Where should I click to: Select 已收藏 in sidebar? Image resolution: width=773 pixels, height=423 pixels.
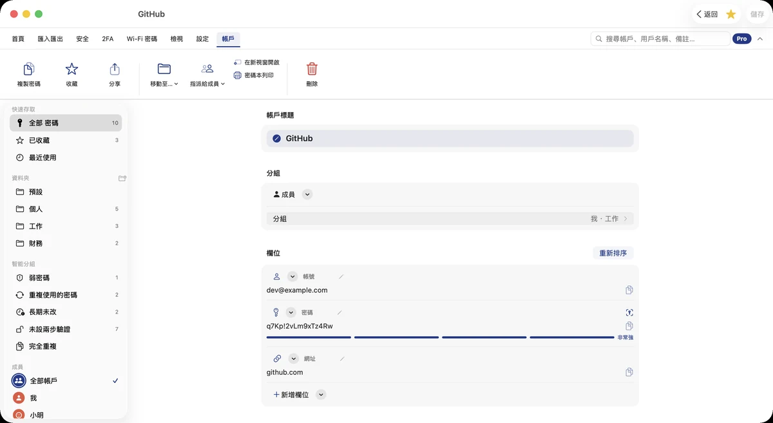click(x=66, y=140)
